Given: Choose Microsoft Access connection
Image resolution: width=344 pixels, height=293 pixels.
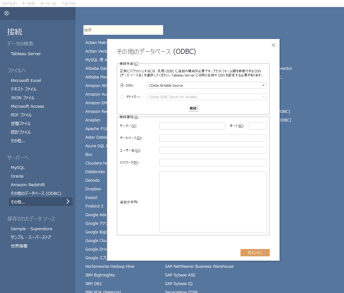Looking at the screenshot, I should 27,106.
